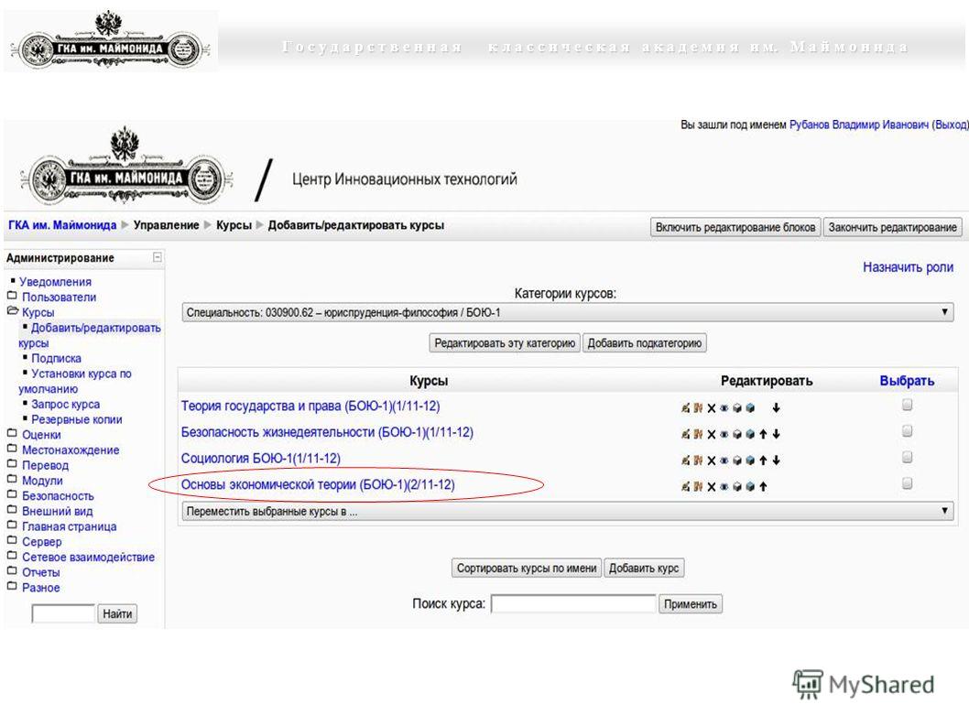Focus the admin search field beside Найти
The width and height of the screenshot is (969, 726).
[63, 613]
